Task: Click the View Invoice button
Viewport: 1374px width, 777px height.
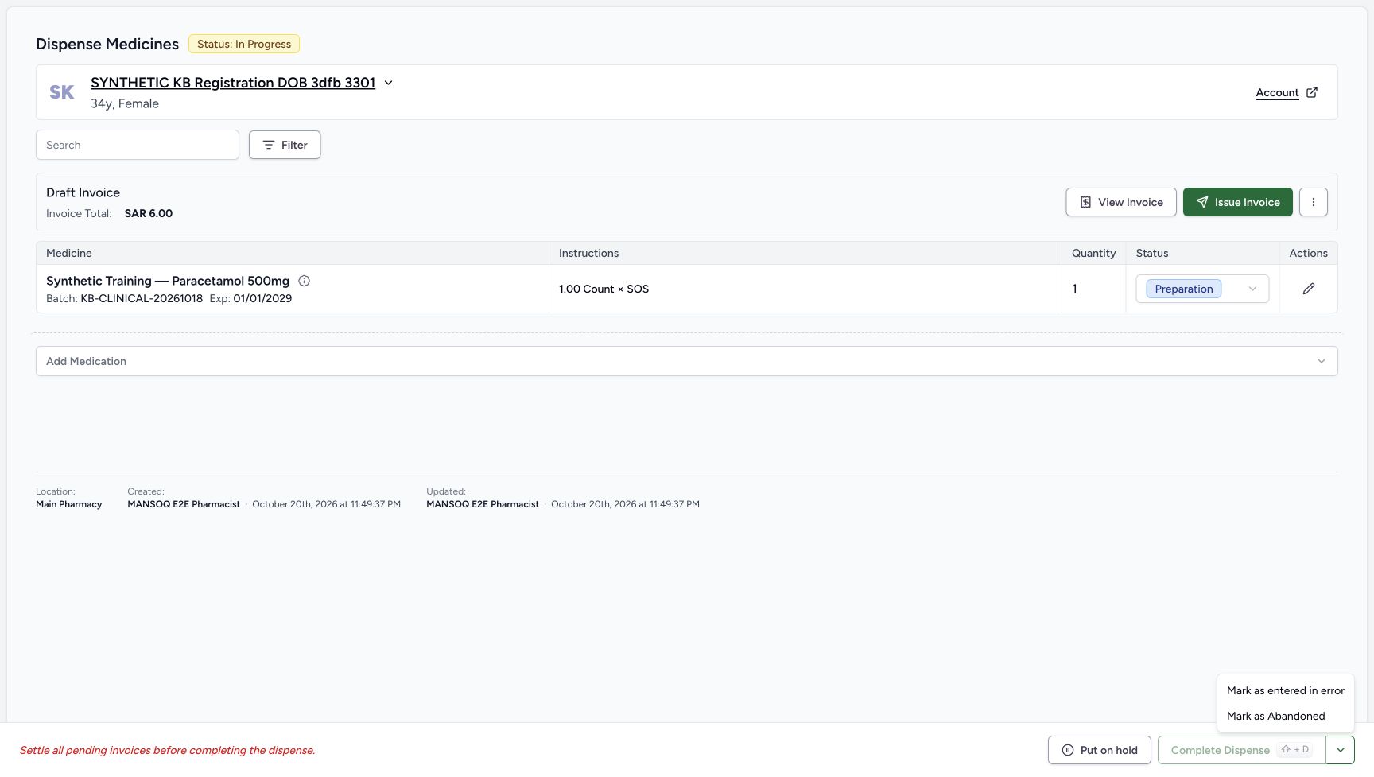Action: (x=1120, y=202)
